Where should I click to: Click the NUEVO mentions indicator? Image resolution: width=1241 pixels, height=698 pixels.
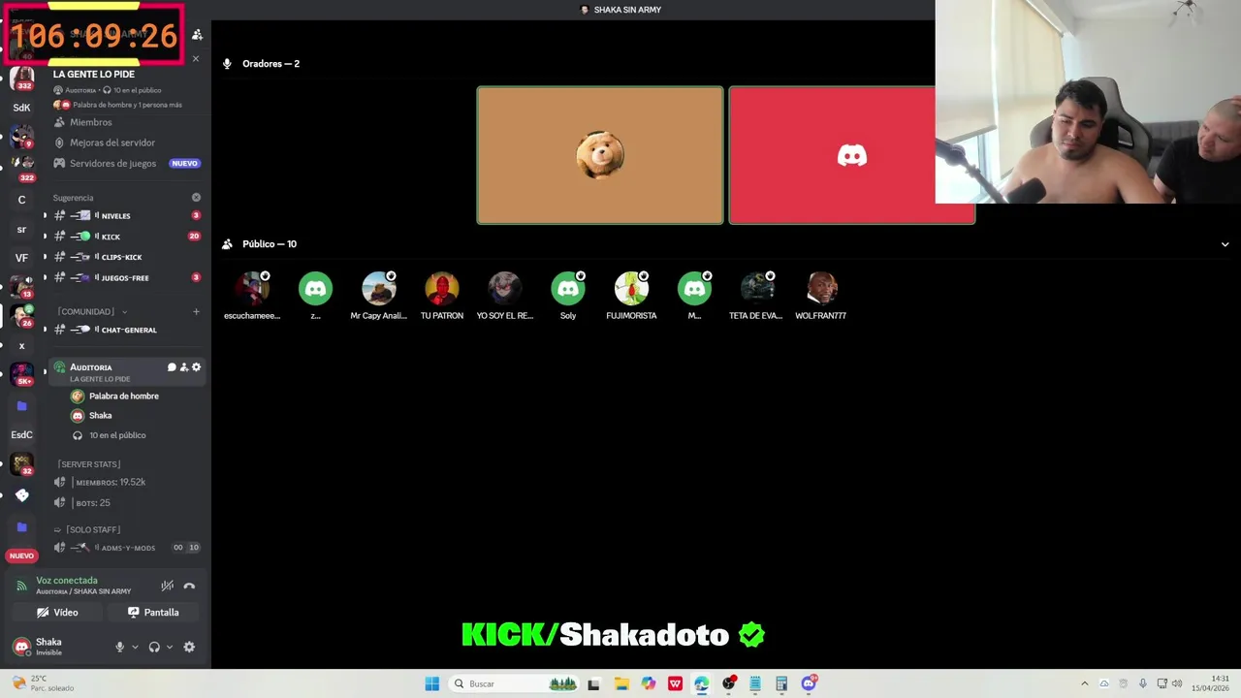pyautogui.click(x=21, y=555)
